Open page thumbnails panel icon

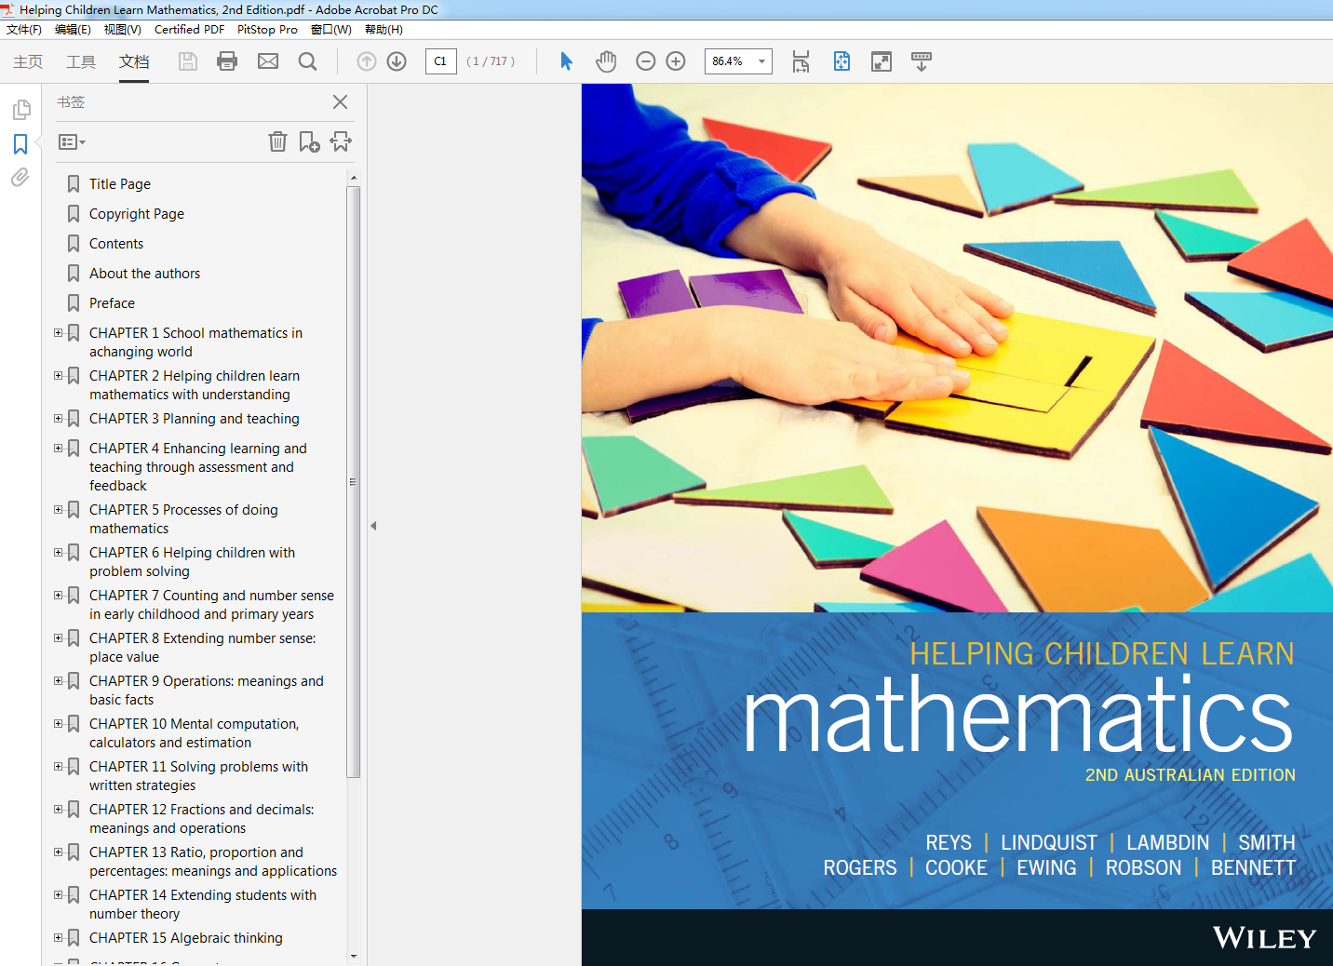point(20,110)
